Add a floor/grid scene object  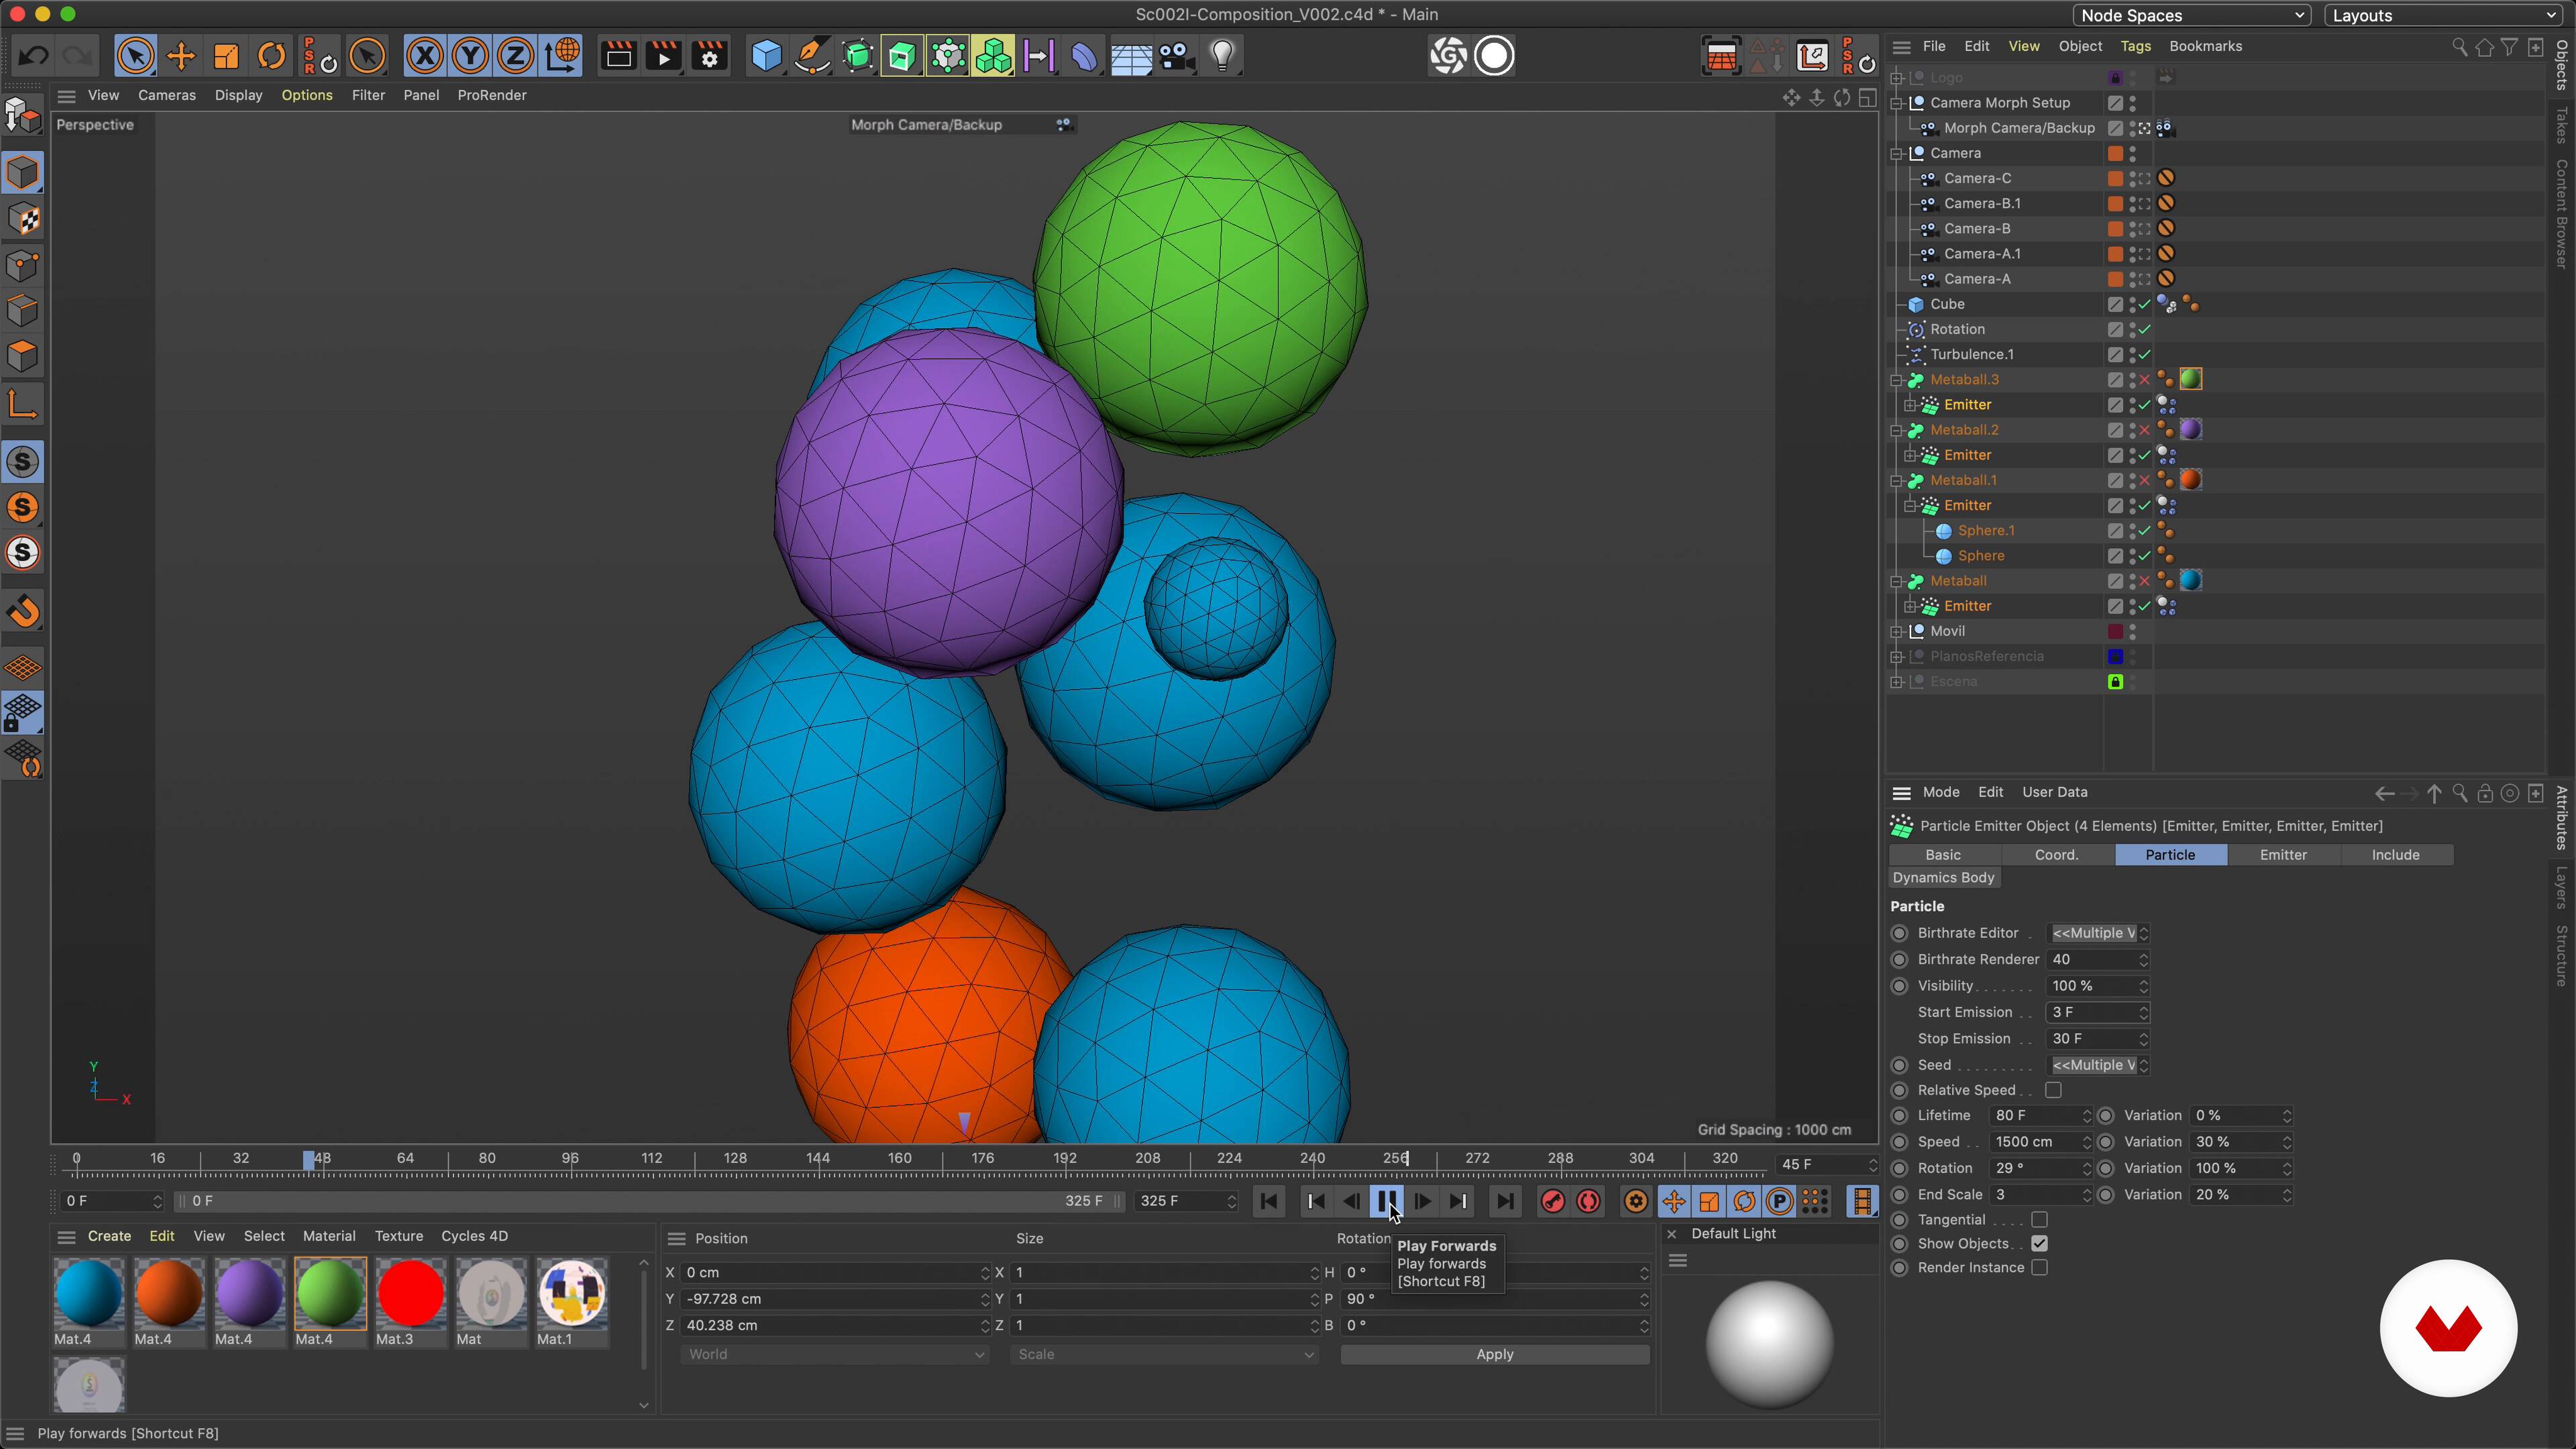[x=1131, y=56]
